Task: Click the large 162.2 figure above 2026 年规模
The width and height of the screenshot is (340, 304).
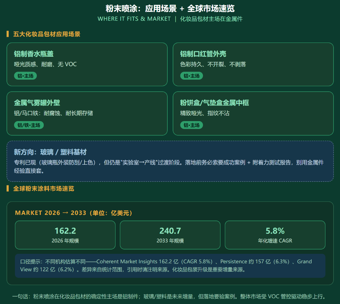Action: point(65,231)
